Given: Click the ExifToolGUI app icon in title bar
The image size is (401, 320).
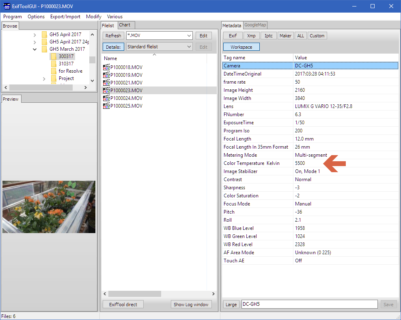Looking at the screenshot, I should (6, 6).
